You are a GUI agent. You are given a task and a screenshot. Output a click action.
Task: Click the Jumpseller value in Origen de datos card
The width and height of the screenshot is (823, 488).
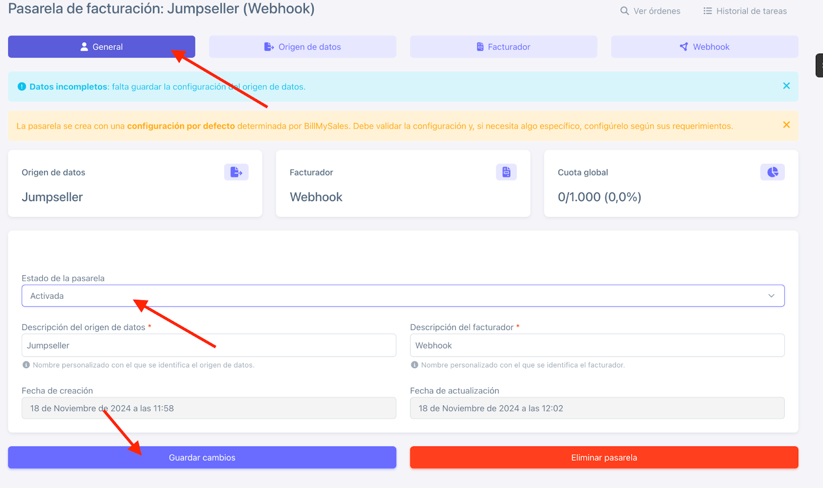(x=52, y=197)
